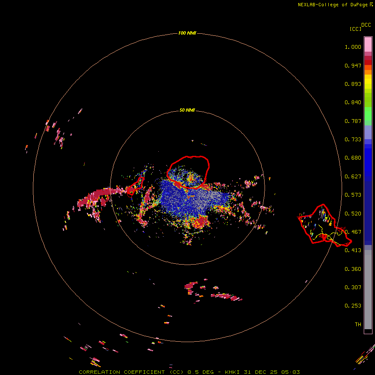Click the 0.680 color scale value
Screen dimensions: 375x375
[x=353, y=158]
